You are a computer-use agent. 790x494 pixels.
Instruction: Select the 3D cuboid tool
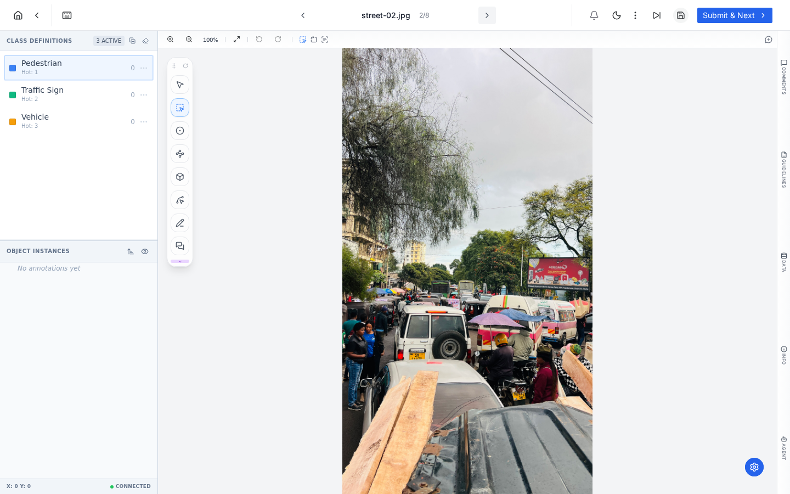180,177
